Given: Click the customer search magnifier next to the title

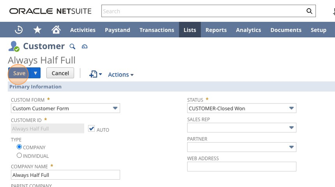Looking at the screenshot, I should [x=72, y=46].
